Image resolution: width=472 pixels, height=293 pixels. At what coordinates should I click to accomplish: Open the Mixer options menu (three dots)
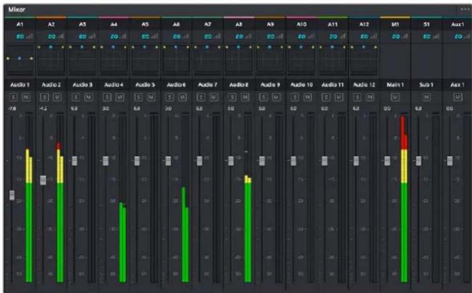click(465, 9)
